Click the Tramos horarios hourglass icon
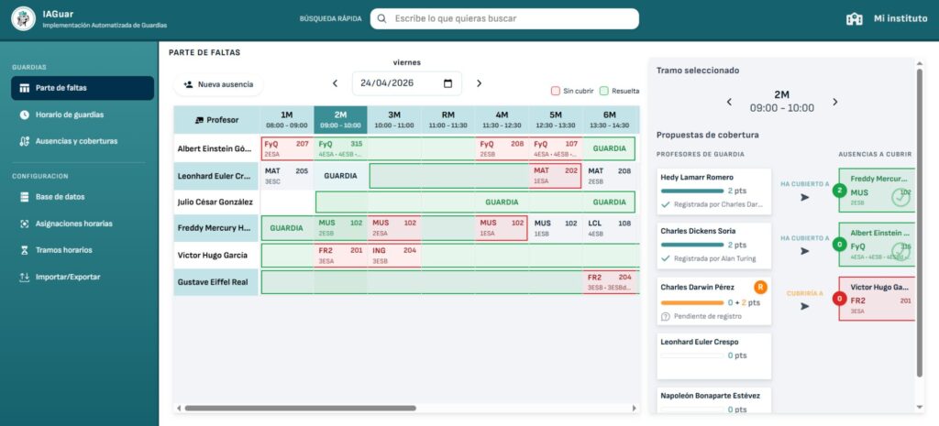The height and width of the screenshot is (426, 939). [25, 250]
